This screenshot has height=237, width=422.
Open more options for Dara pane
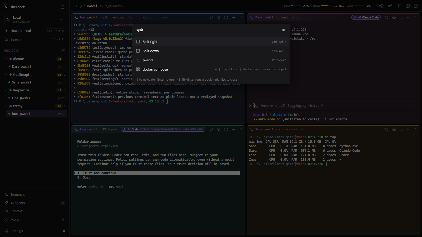click(409, 17)
